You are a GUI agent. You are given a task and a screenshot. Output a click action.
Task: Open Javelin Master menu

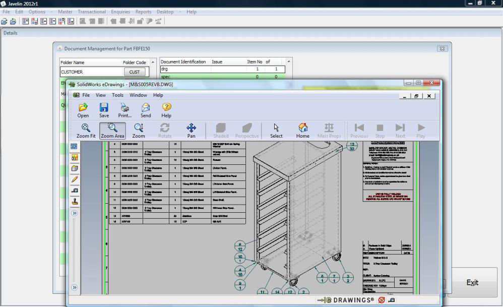tap(65, 12)
